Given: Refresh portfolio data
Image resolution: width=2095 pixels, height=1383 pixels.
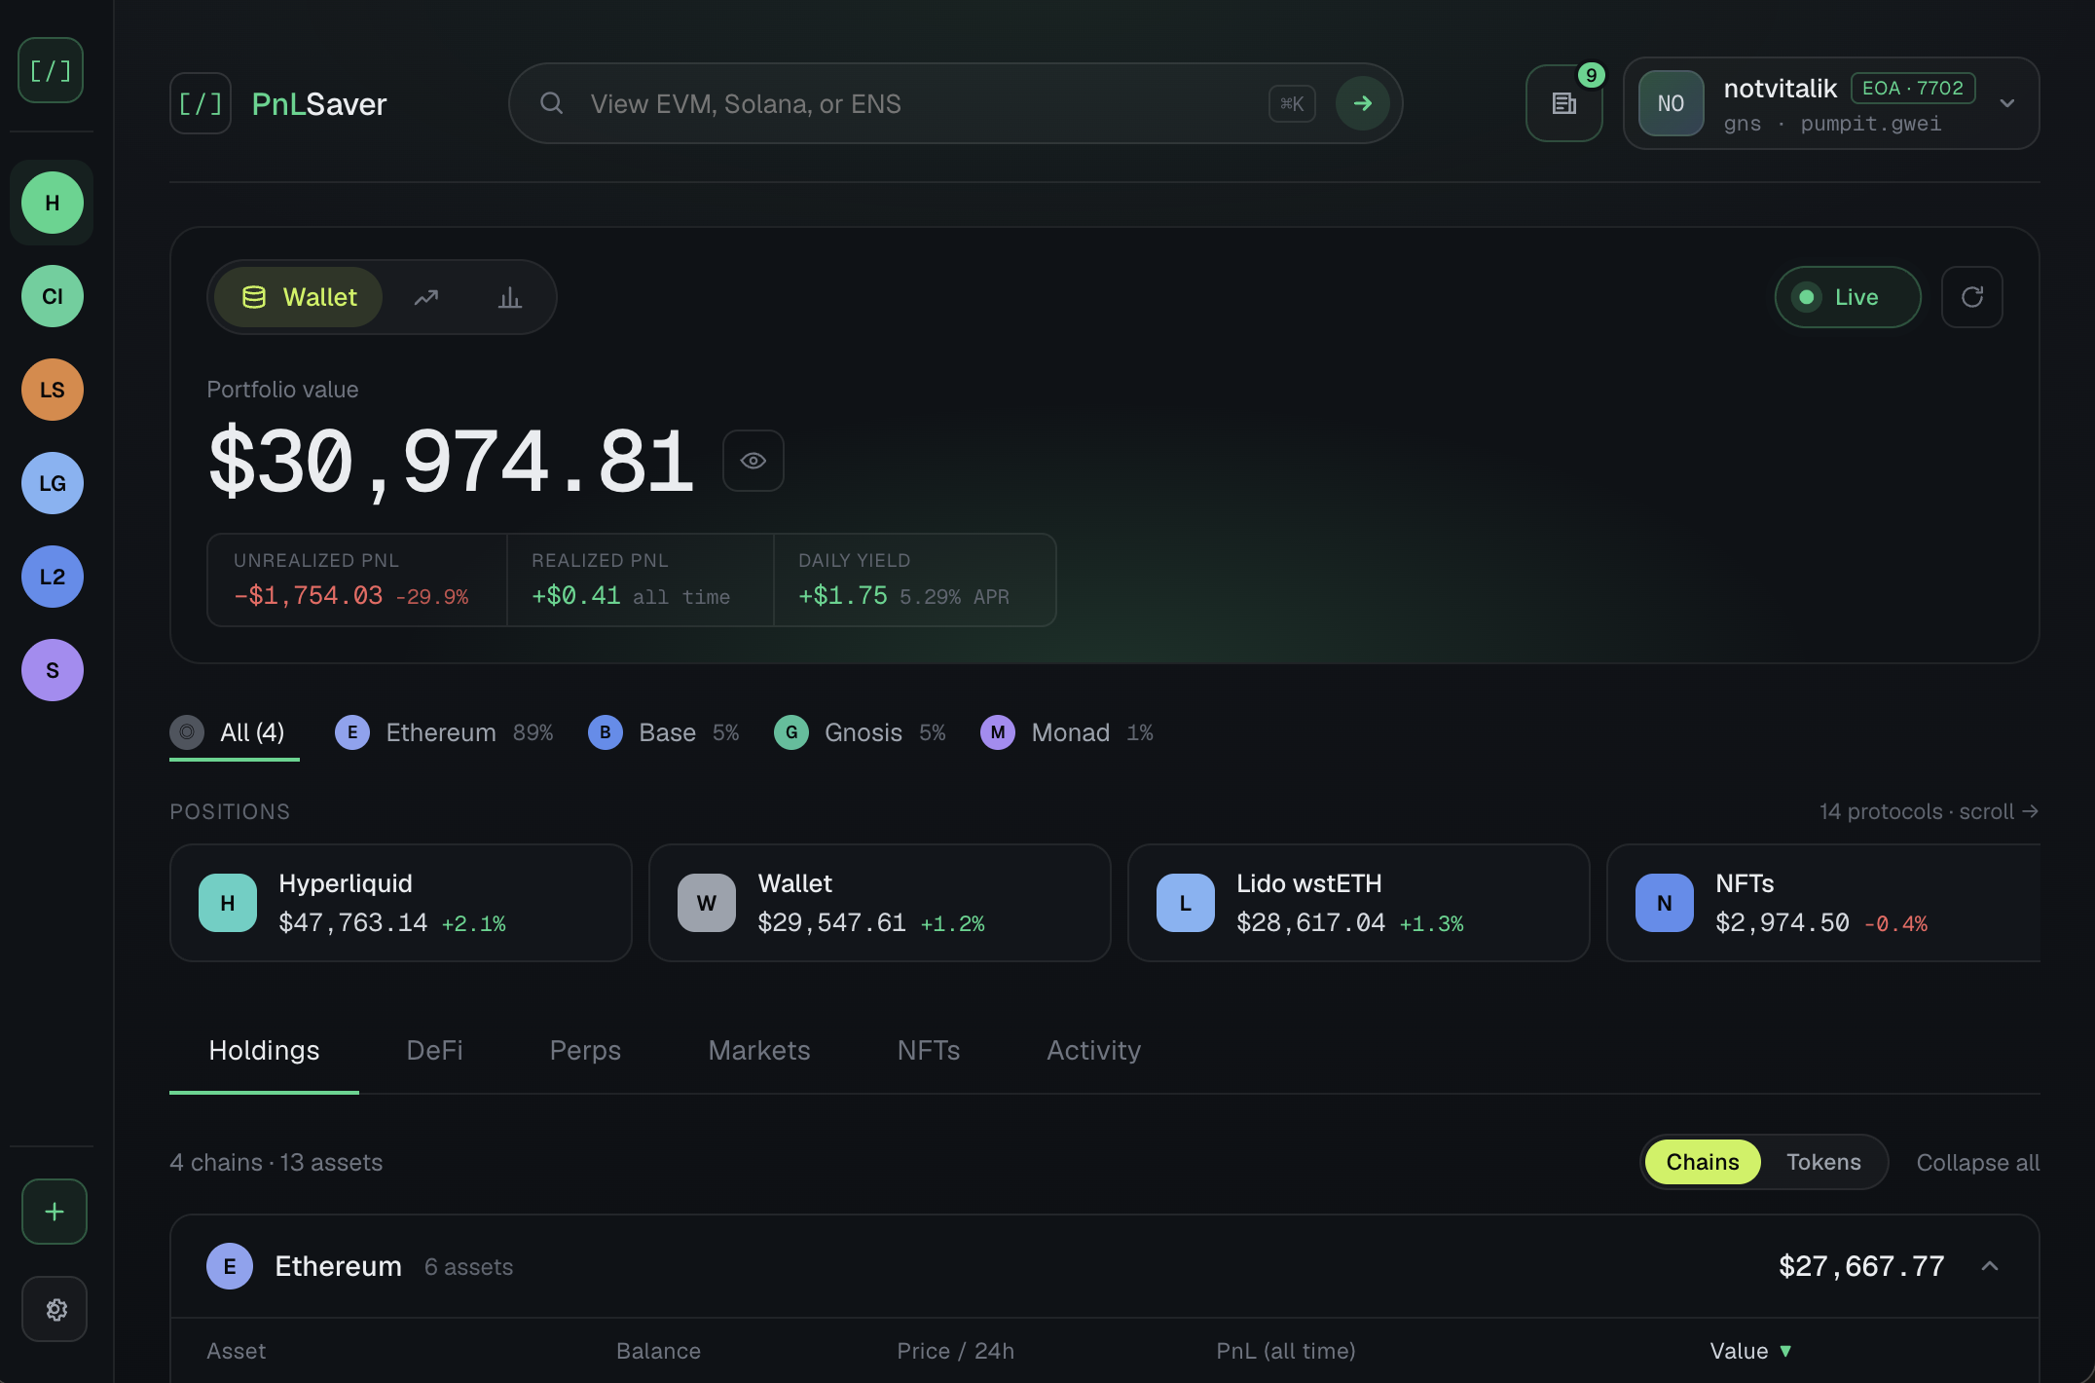Looking at the screenshot, I should 1972,297.
